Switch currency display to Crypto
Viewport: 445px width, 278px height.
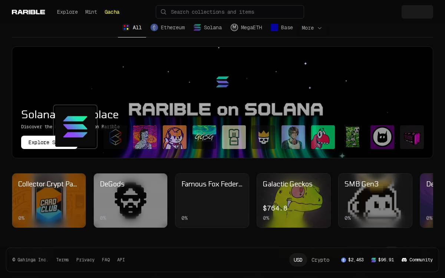click(320, 260)
